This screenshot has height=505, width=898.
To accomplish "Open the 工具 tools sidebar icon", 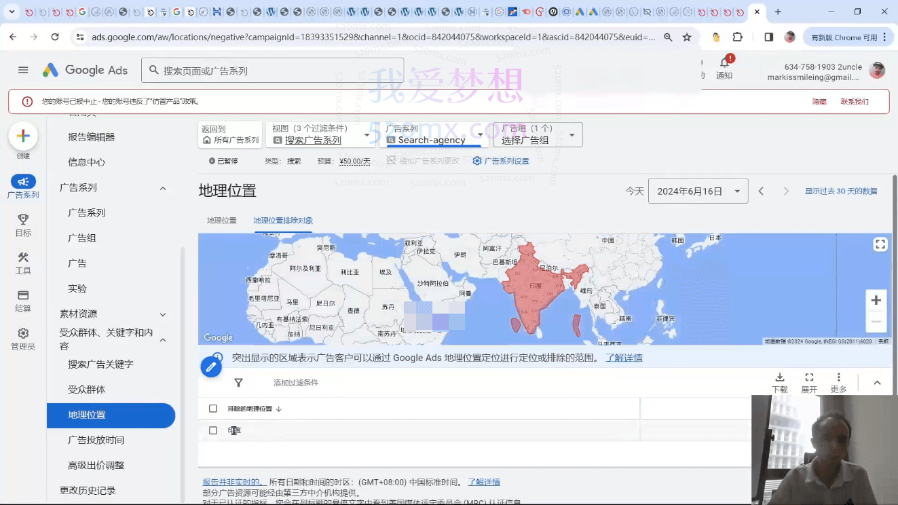I will click(x=23, y=263).
